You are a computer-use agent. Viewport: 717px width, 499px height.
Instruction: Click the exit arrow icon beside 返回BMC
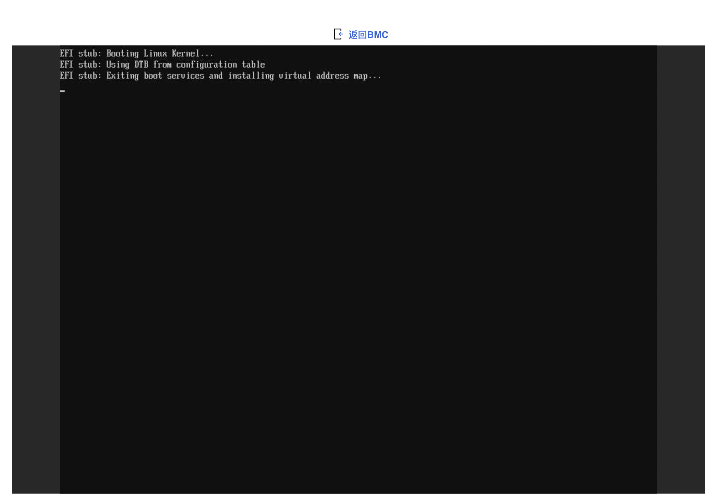[x=338, y=34]
